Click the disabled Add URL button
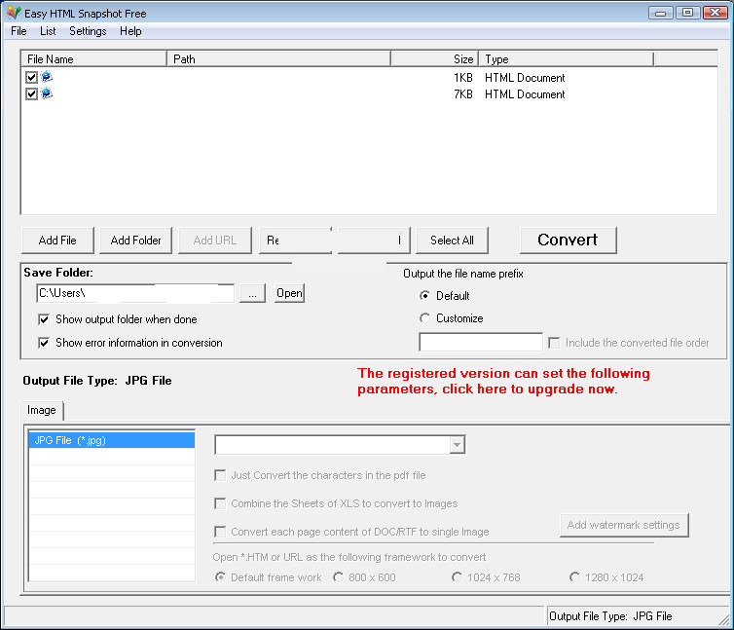The width and height of the screenshot is (734, 630). tap(215, 241)
